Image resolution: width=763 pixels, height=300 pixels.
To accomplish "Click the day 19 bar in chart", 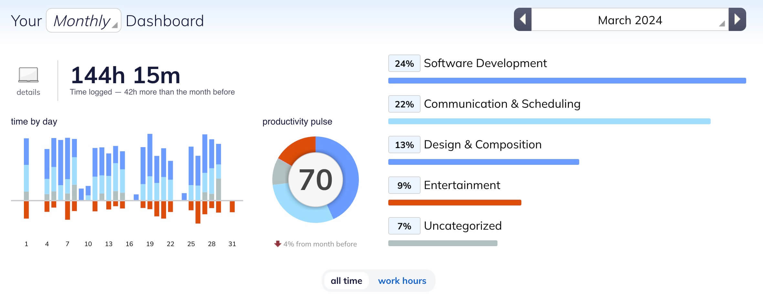I will (150, 168).
